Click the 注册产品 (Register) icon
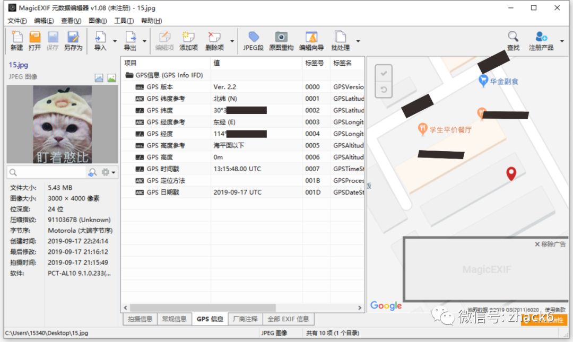 pos(541,40)
